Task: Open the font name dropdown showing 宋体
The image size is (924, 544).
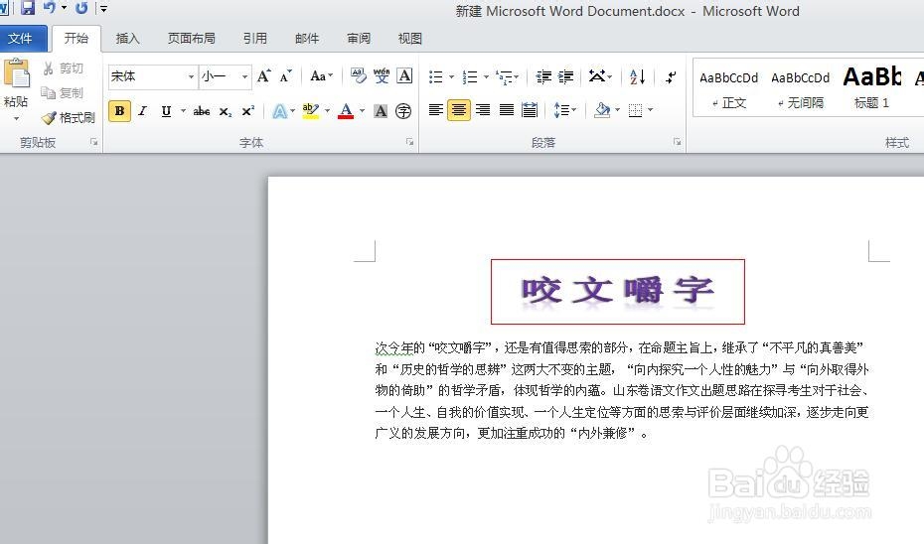Action: 191,76
